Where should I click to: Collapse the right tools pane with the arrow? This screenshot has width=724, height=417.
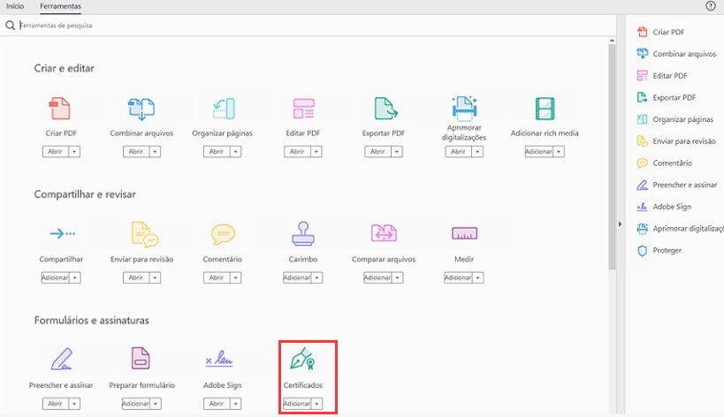click(x=620, y=224)
